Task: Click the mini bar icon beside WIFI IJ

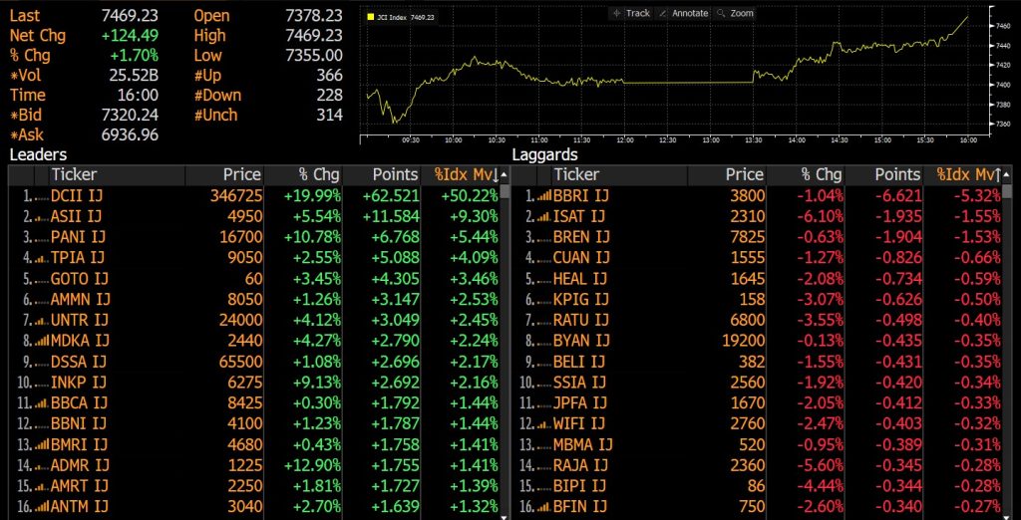Action: click(544, 424)
